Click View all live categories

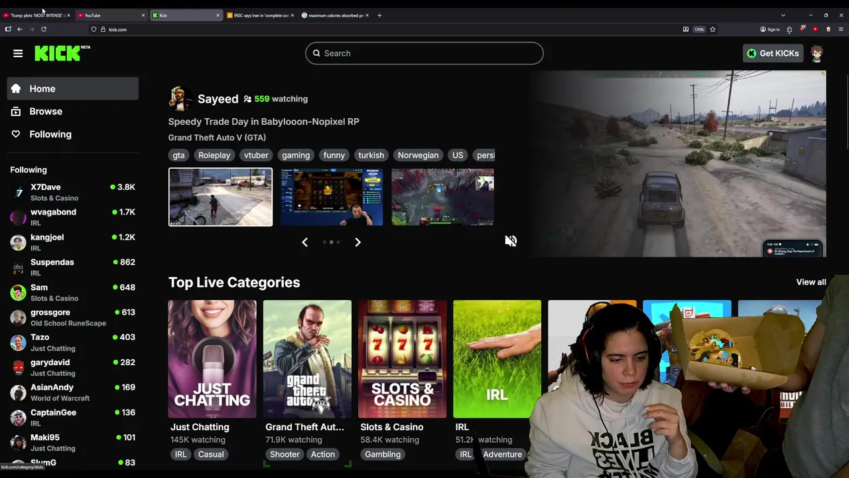point(811,282)
